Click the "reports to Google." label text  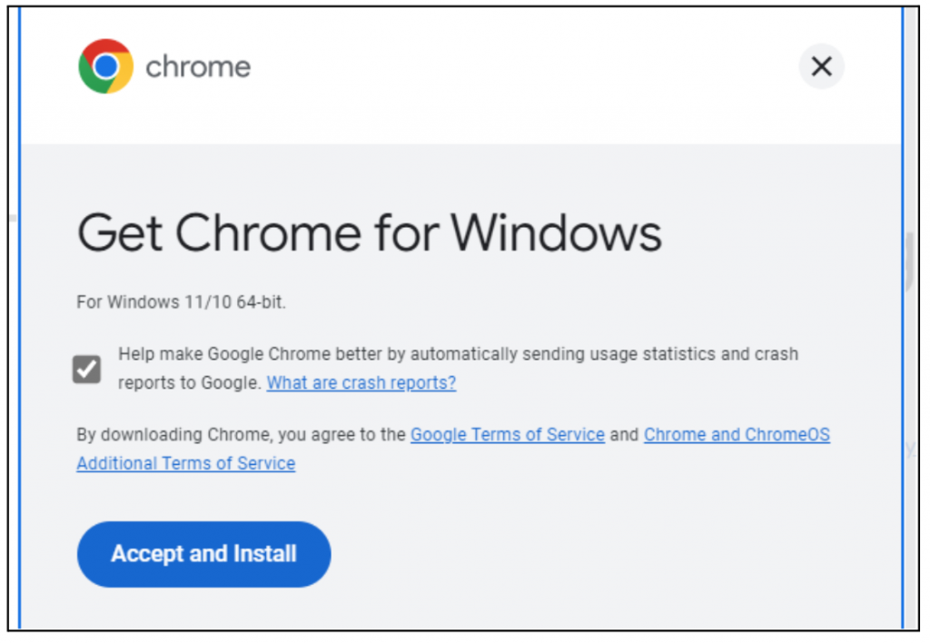click(x=189, y=383)
